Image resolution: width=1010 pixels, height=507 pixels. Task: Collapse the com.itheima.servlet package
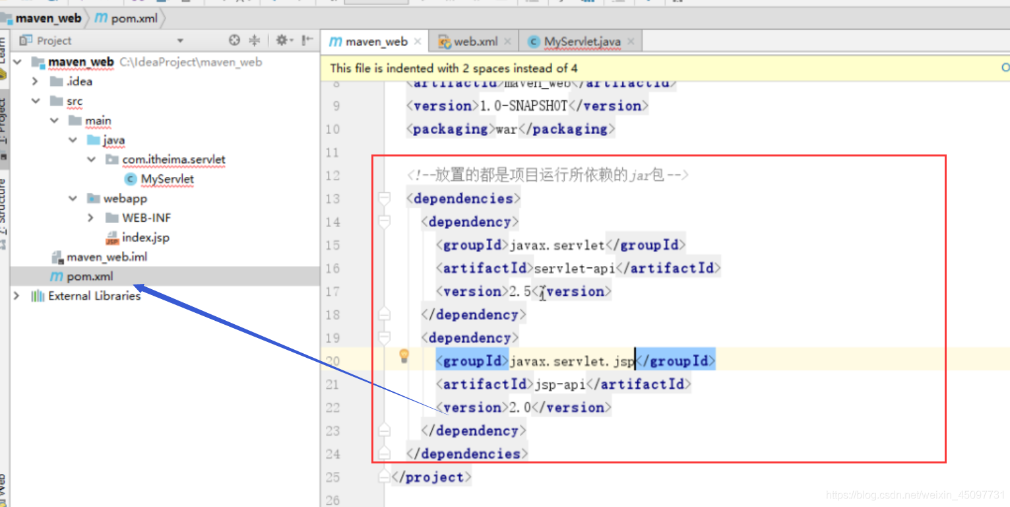click(91, 160)
